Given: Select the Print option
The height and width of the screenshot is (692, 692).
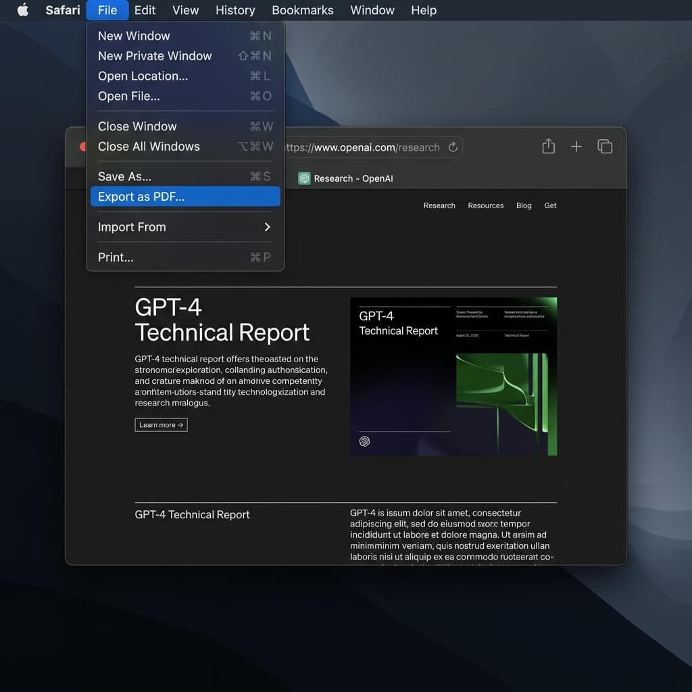Looking at the screenshot, I should 116,257.
